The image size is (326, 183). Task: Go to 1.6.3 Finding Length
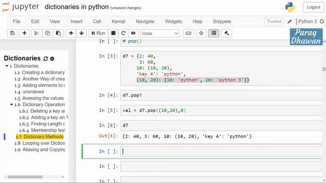(x=42, y=124)
